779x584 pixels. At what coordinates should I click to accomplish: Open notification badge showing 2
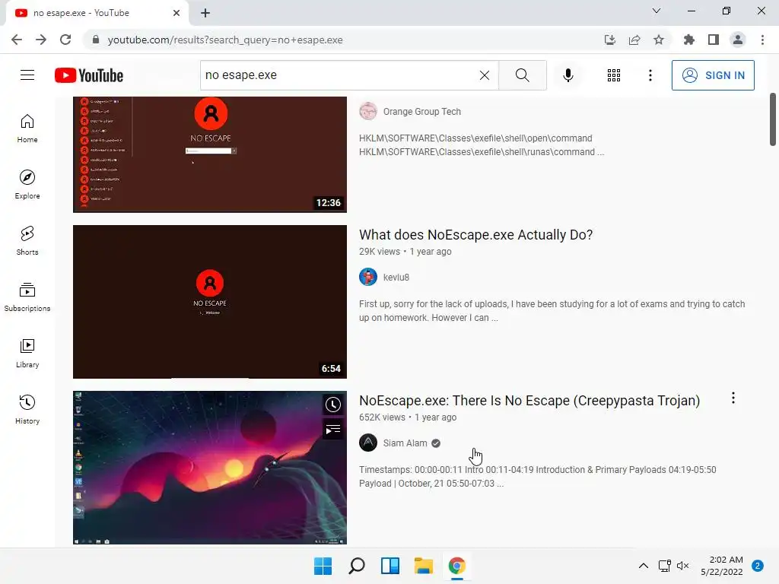(758, 566)
